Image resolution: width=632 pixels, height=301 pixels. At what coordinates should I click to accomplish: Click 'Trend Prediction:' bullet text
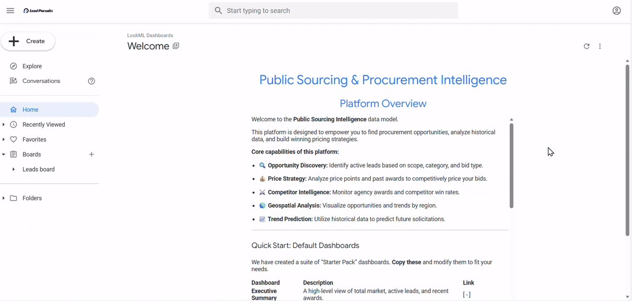click(290, 219)
